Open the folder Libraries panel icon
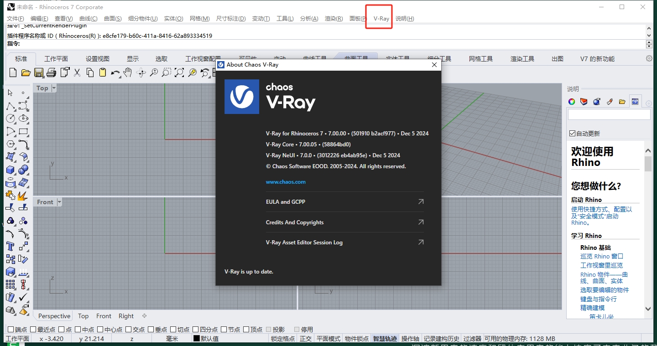 [x=622, y=102]
